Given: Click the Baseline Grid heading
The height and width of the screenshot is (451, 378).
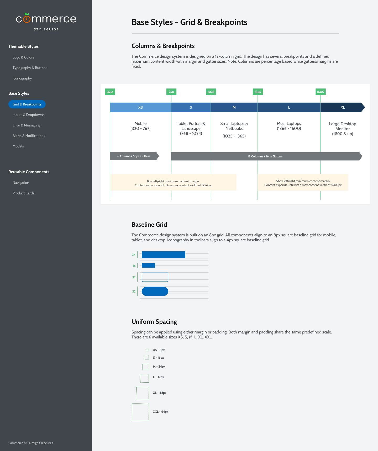Looking at the screenshot, I should 149,225.
